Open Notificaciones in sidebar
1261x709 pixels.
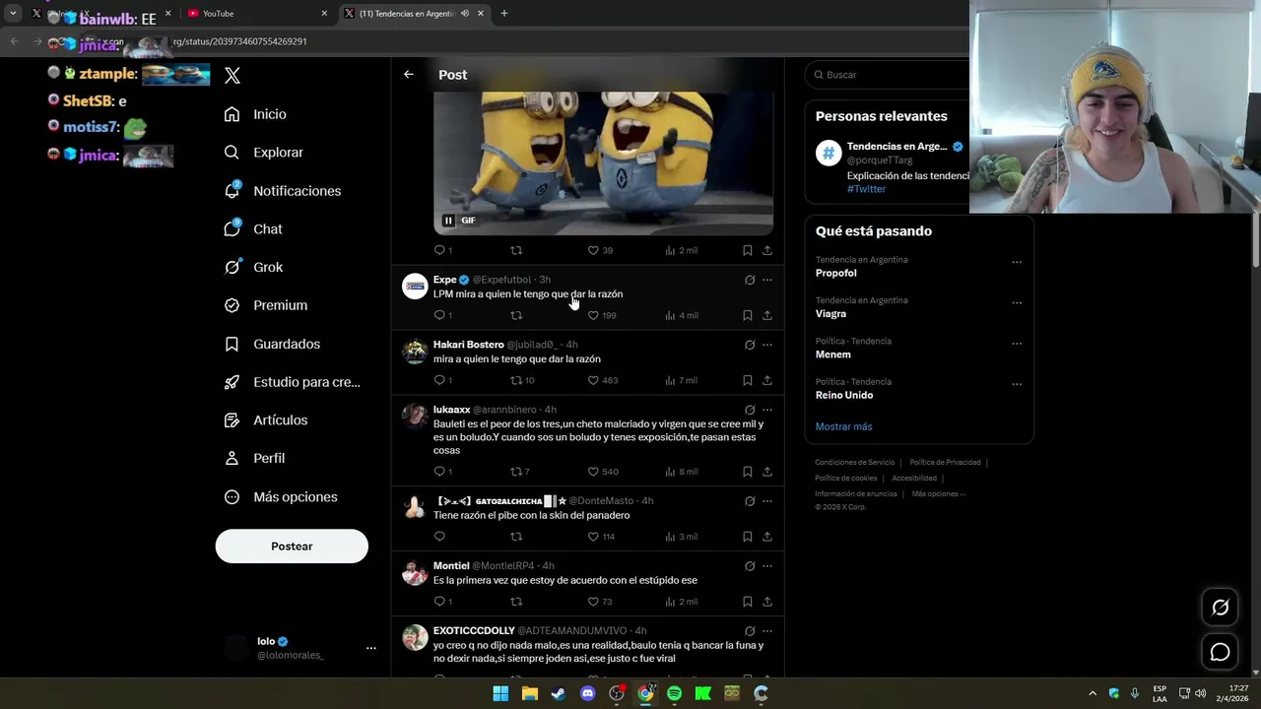click(x=282, y=191)
